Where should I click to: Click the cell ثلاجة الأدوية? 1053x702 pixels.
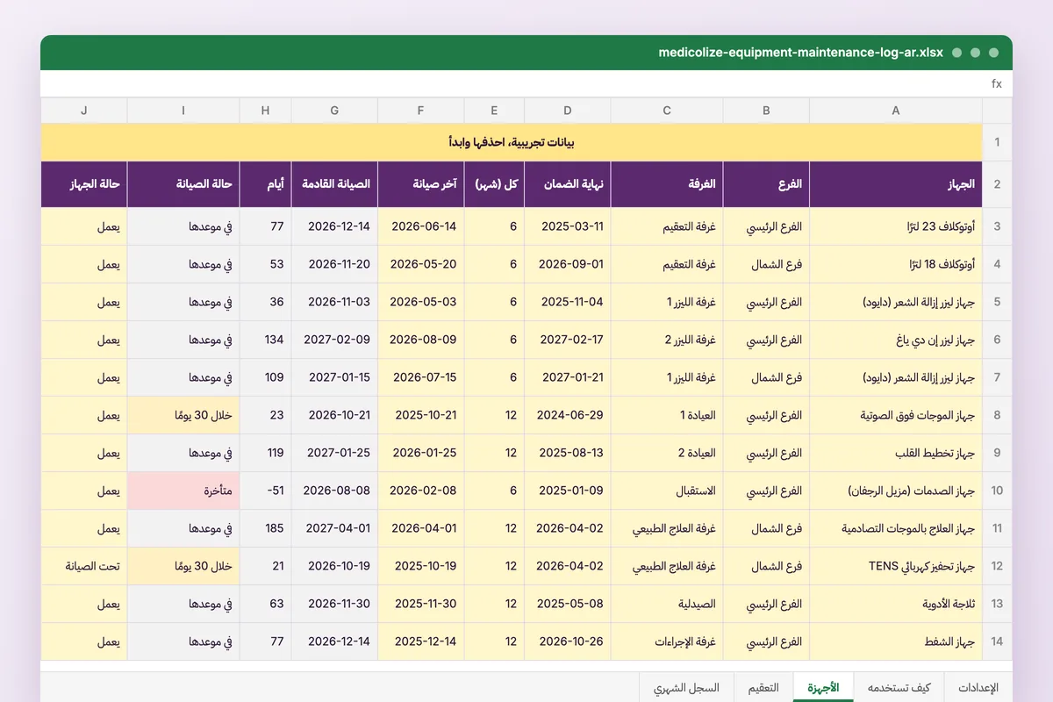896,604
